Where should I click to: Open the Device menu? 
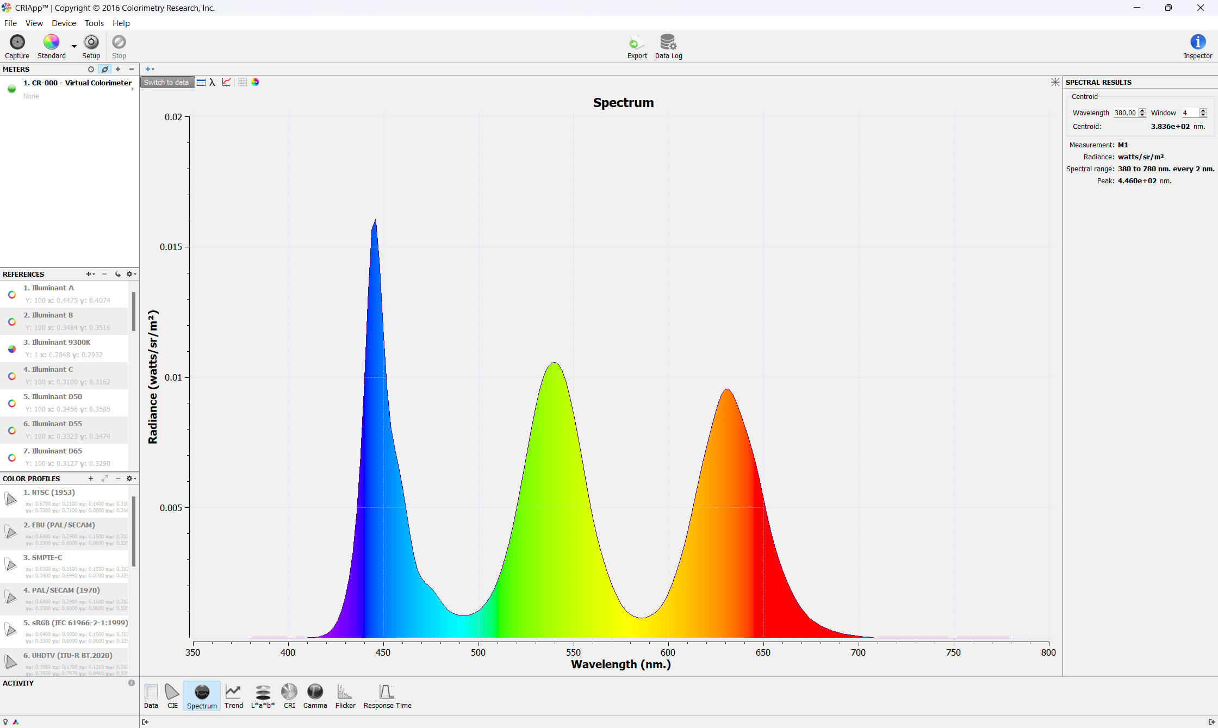pyautogui.click(x=64, y=23)
